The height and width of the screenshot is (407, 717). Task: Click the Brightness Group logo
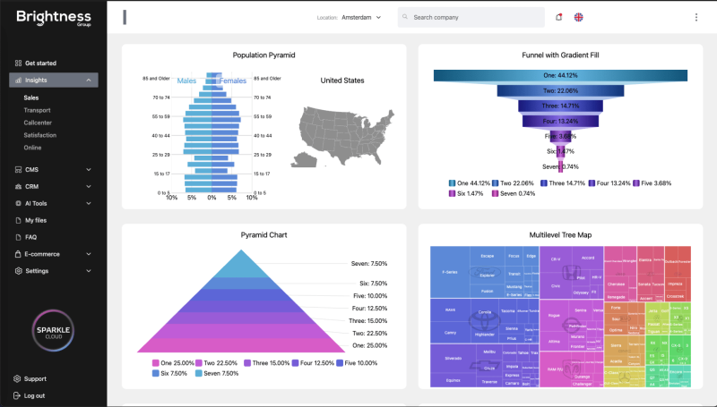(x=54, y=18)
